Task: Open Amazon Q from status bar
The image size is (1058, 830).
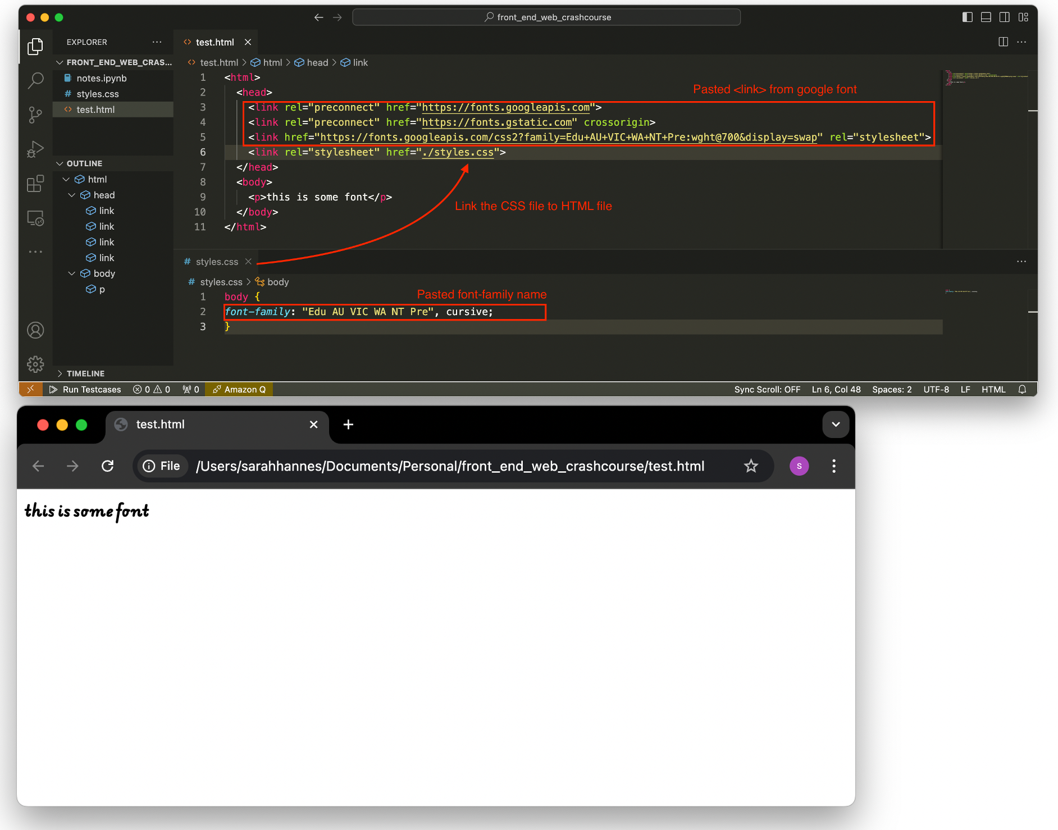Action: 239,389
